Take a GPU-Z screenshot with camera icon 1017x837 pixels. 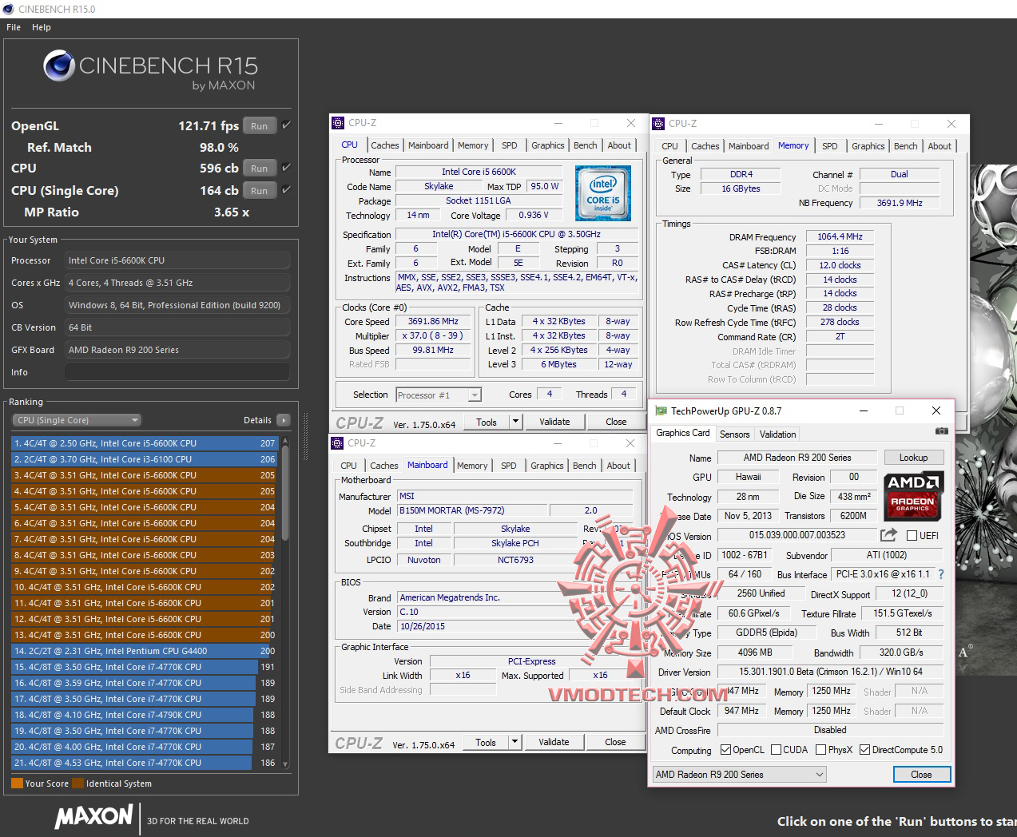pyautogui.click(x=942, y=430)
